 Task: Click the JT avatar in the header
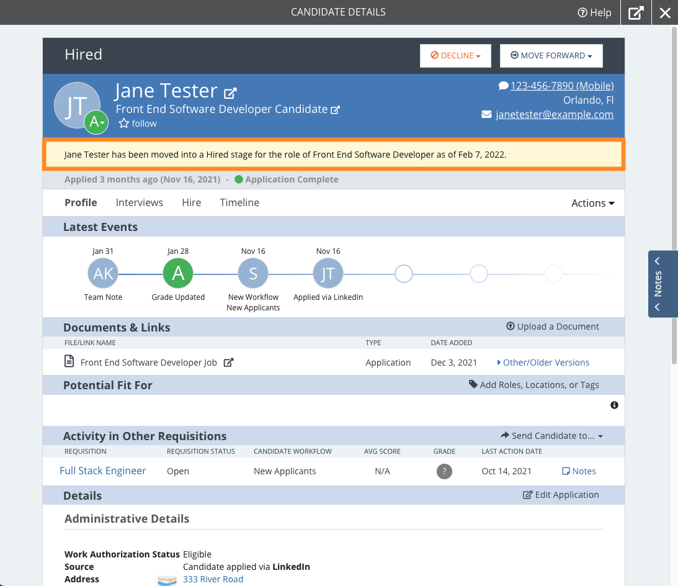pyautogui.click(x=74, y=103)
